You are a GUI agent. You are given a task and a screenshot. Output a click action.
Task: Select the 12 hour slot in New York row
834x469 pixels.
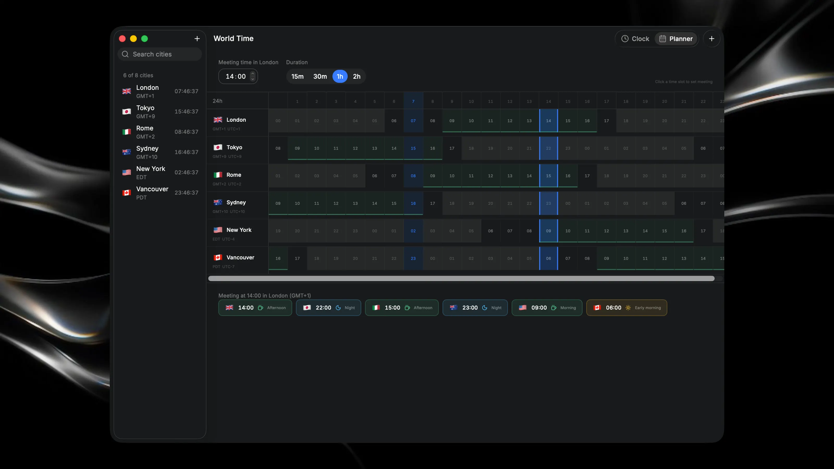pos(606,231)
